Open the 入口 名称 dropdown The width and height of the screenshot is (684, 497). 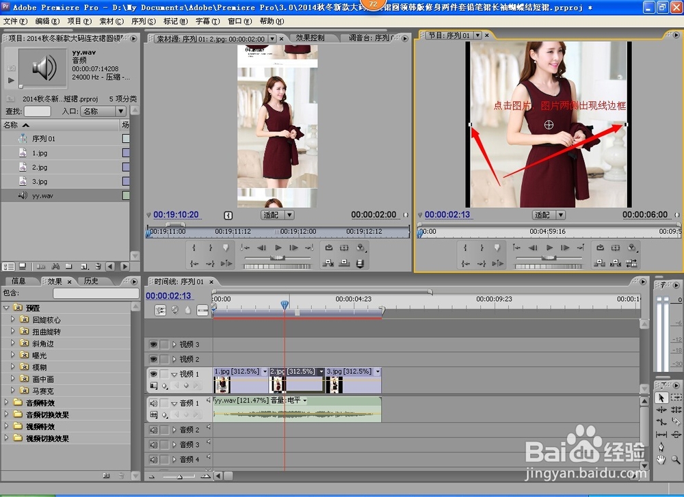click(103, 111)
